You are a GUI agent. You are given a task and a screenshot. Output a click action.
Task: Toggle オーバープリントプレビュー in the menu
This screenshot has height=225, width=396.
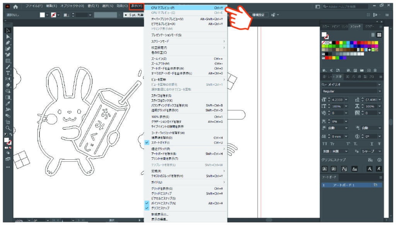186,19
